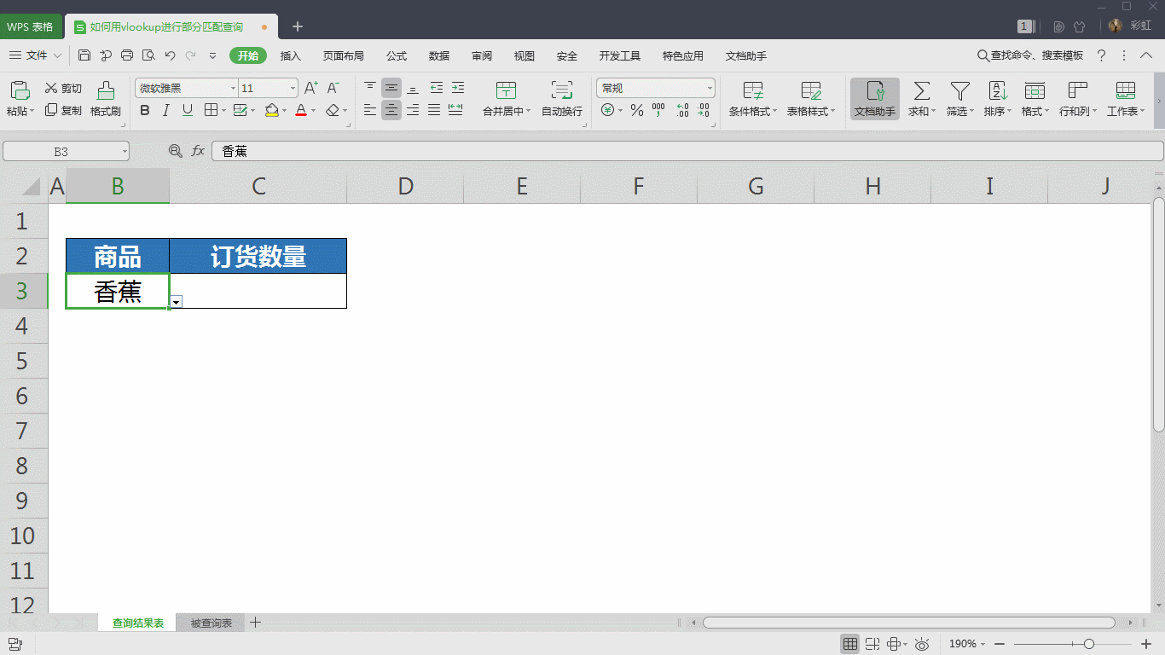The height and width of the screenshot is (655, 1165).
Task: Open the cell B3 dropdown arrow
Action: pyautogui.click(x=176, y=302)
